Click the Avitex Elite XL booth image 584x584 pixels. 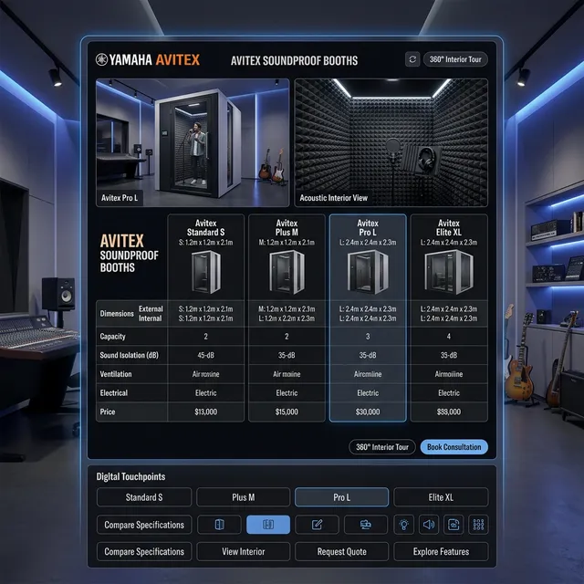449,272
